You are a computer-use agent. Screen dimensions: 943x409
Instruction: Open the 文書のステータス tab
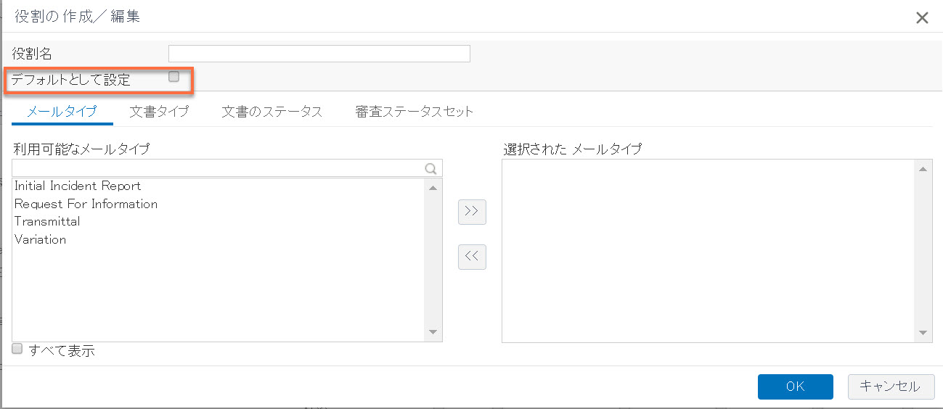click(272, 112)
